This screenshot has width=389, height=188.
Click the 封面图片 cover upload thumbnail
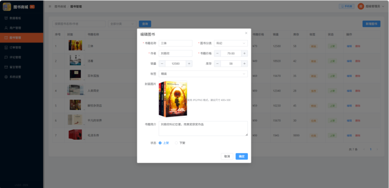click(173, 99)
